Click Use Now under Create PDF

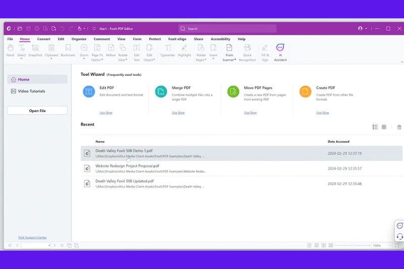point(323,113)
